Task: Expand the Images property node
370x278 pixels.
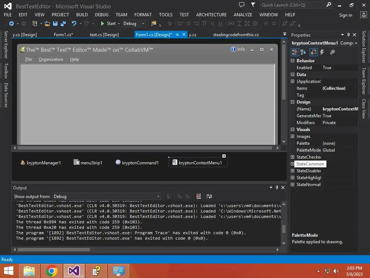Action: pyautogui.click(x=293, y=136)
